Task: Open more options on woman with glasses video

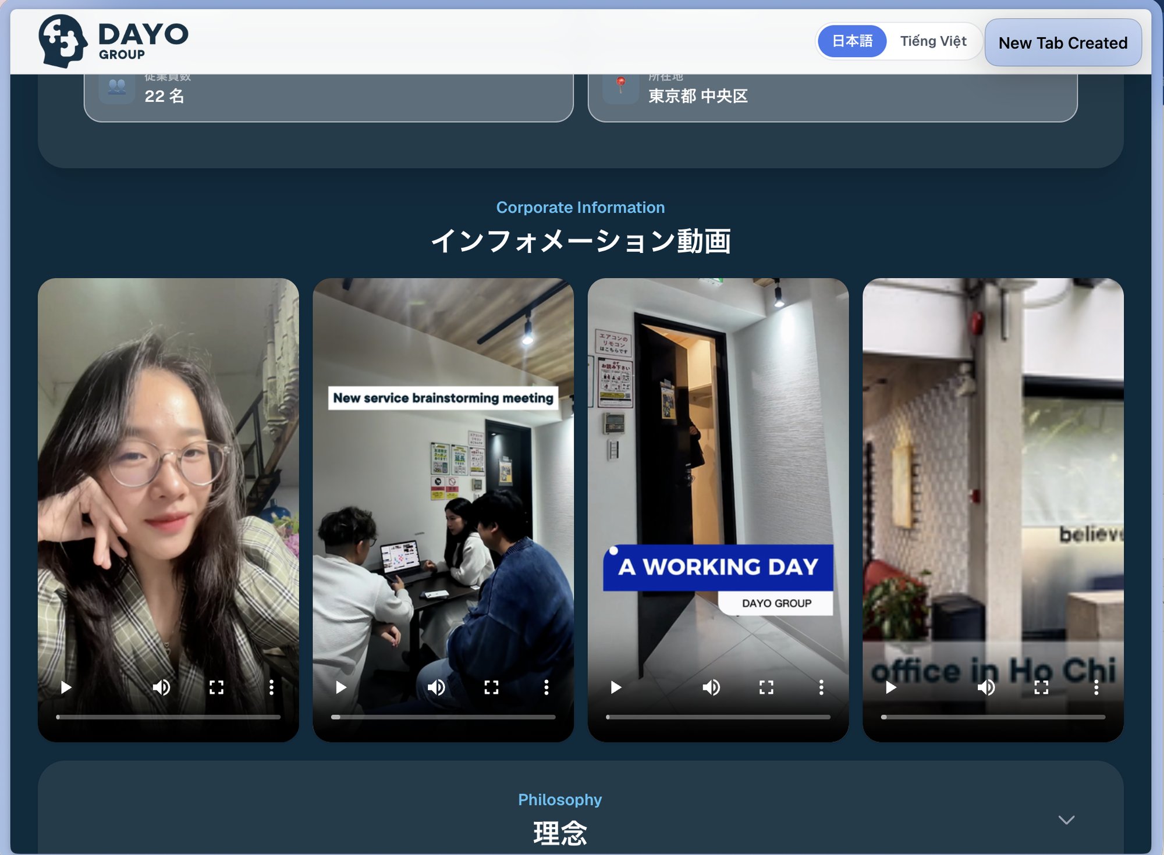Action: (271, 687)
